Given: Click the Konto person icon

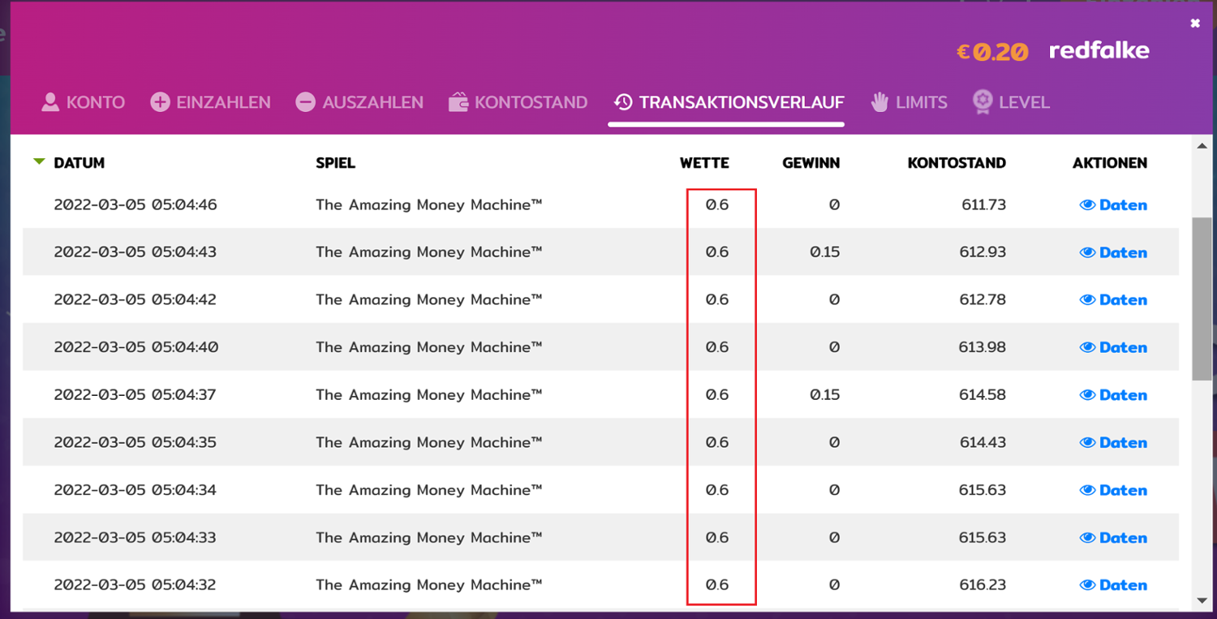Looking at the screenshot, I should 50,102.
